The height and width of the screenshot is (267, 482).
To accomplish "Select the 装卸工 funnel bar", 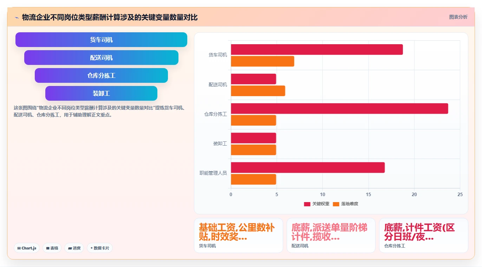I will point(101,93).
